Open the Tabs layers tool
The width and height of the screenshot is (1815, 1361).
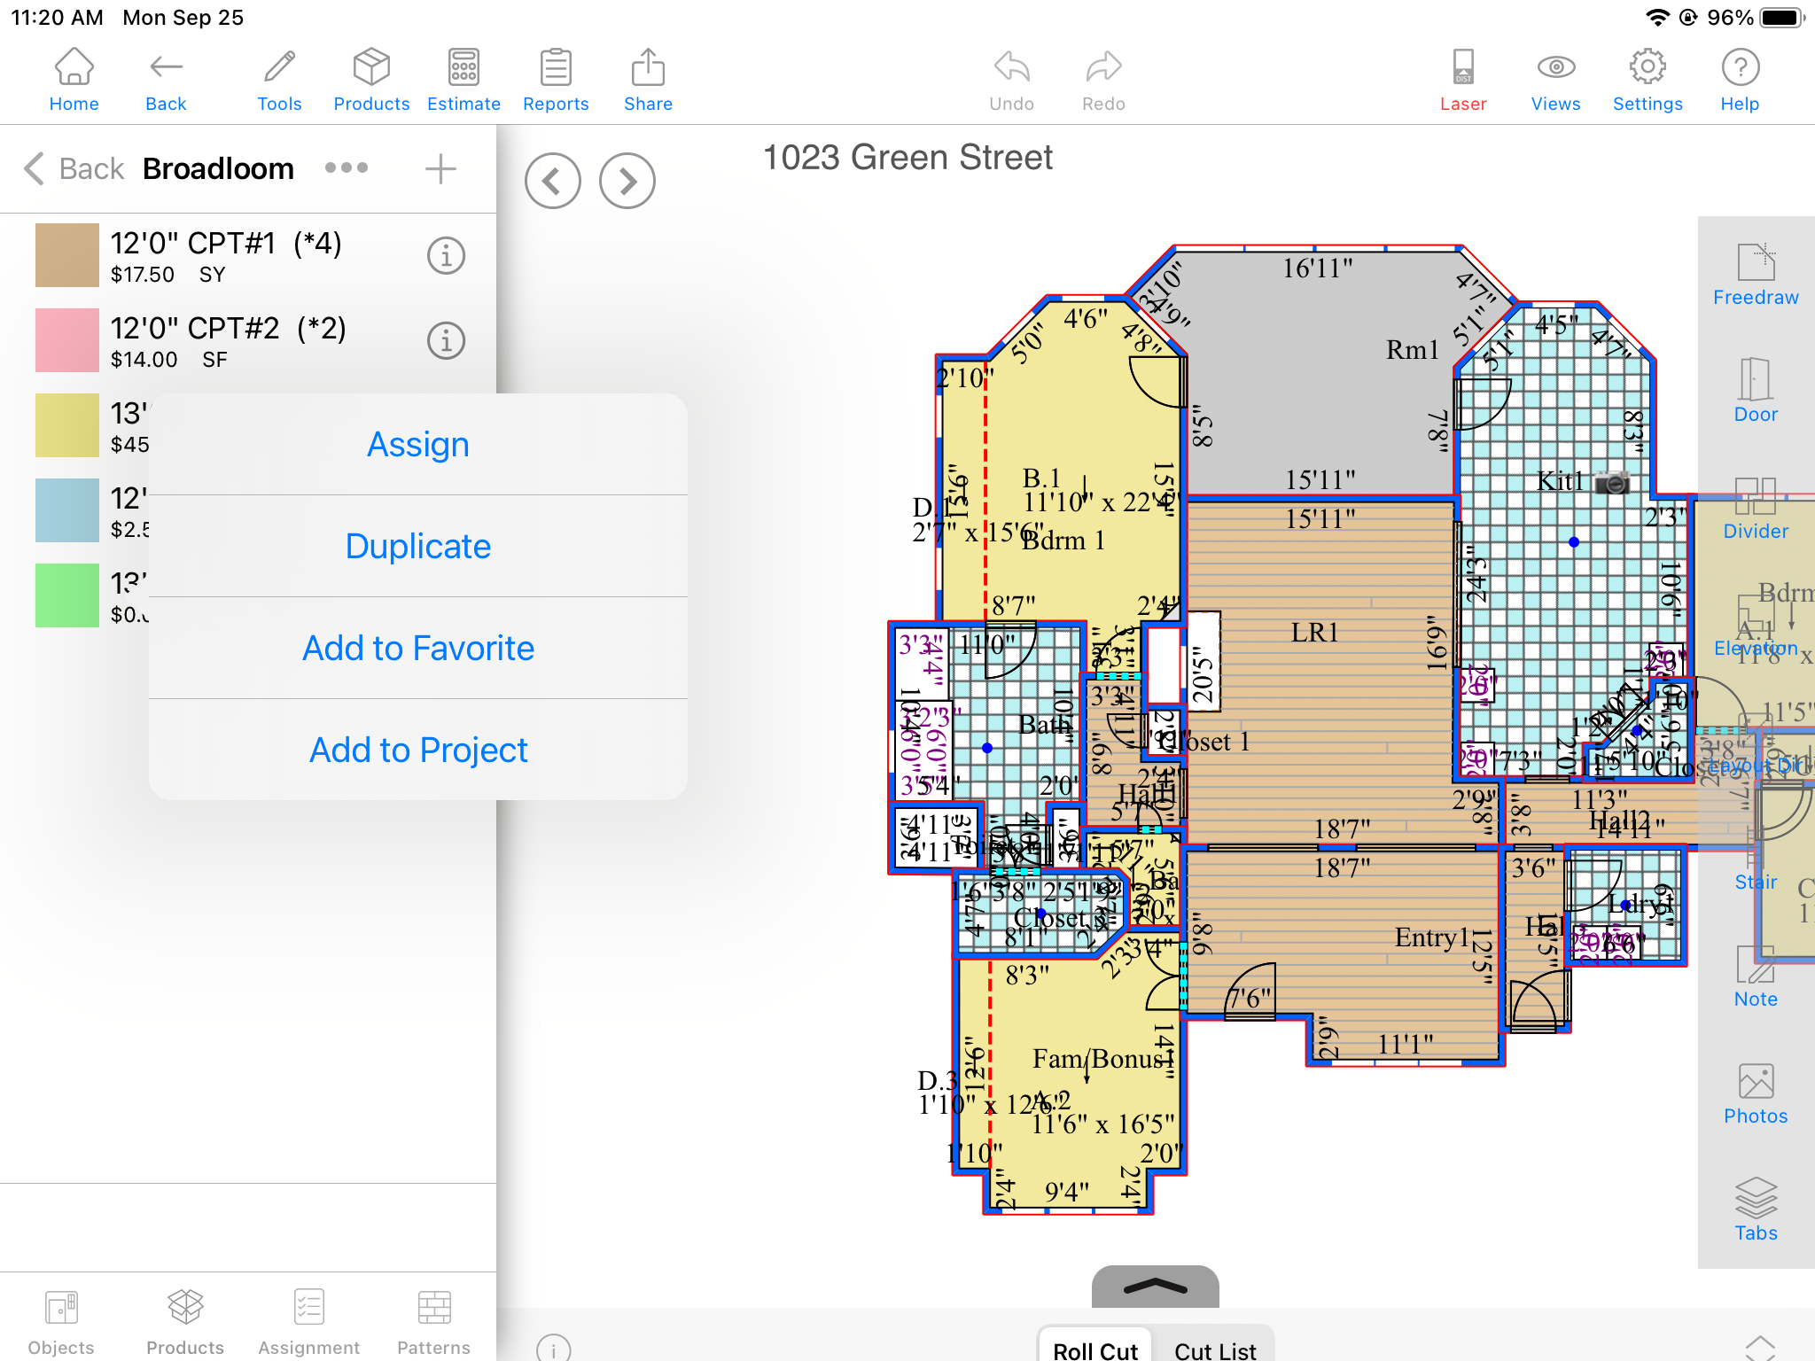tap(1755, 1210)
